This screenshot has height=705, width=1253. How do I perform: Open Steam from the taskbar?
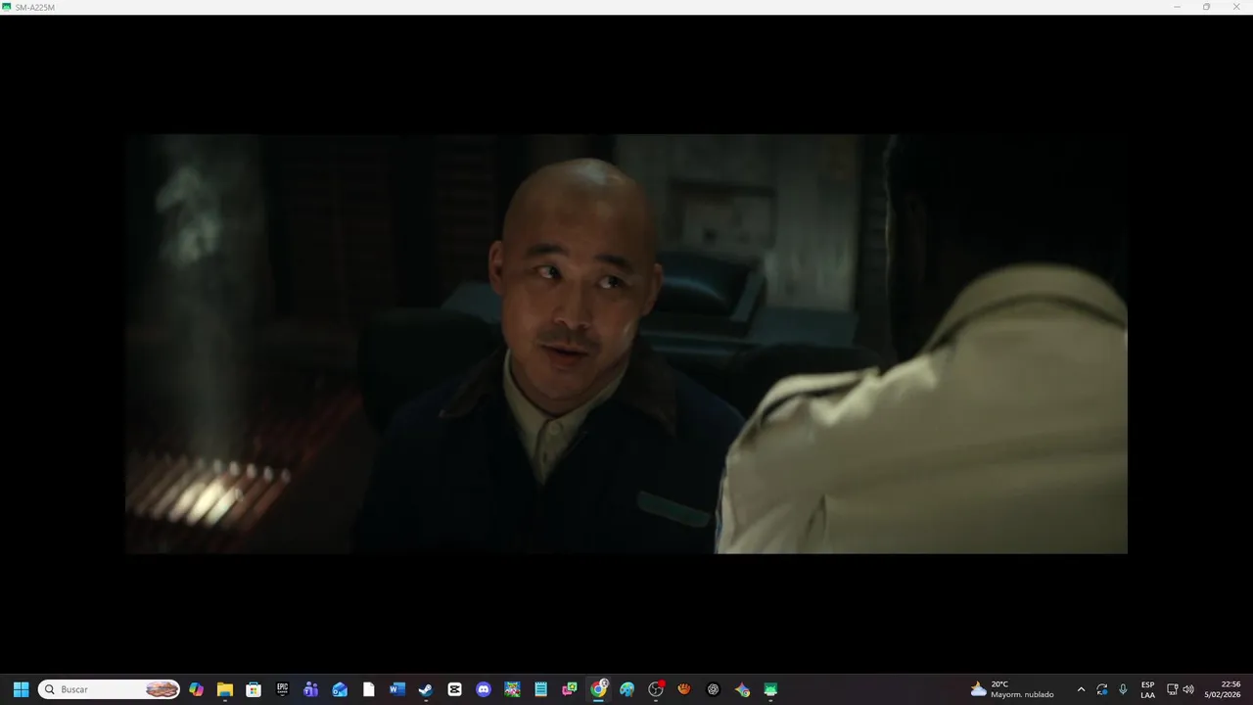point(426,689)
